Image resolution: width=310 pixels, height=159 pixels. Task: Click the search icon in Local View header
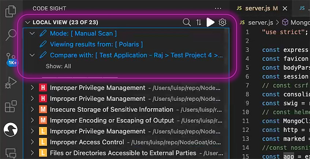[187, 22]
